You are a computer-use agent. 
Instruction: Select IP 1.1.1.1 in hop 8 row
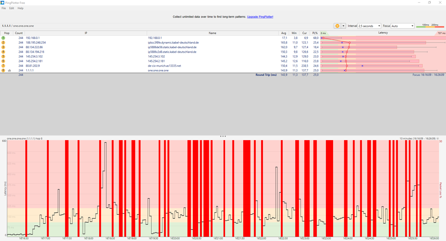29,70
